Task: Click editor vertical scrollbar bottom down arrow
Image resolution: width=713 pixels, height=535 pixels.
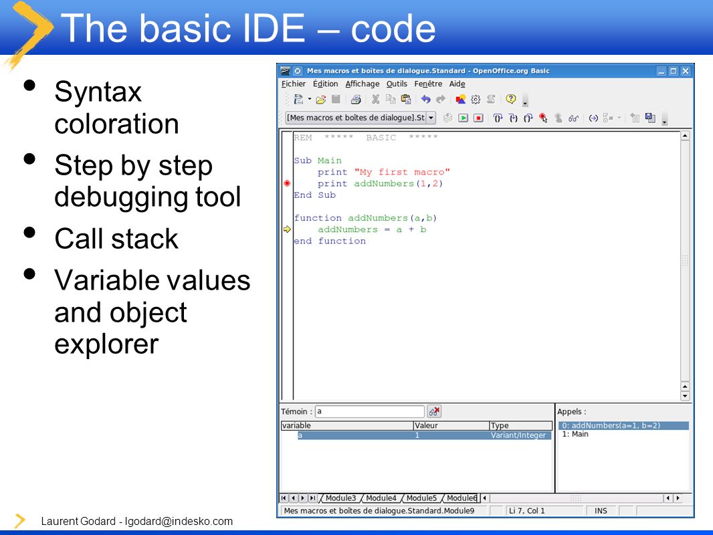Action: point(686,396)
